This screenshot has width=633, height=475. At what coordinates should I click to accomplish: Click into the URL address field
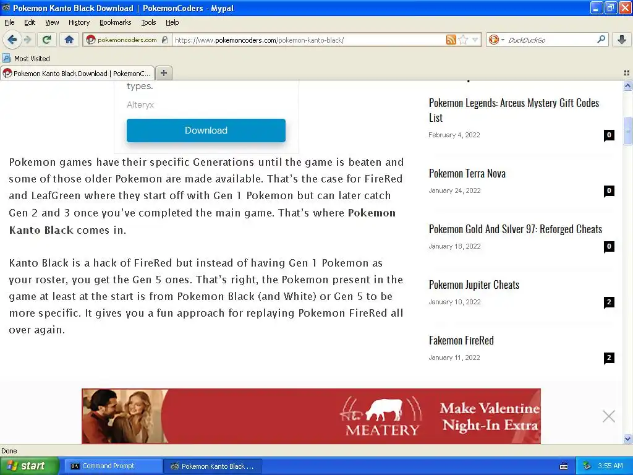click(x=309, y=40)
